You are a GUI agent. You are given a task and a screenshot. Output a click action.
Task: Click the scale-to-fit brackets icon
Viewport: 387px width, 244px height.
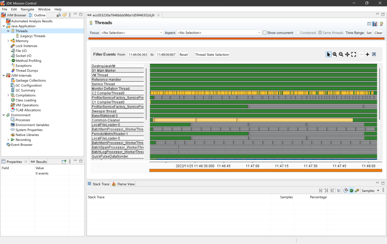click(x=354, y=54)
